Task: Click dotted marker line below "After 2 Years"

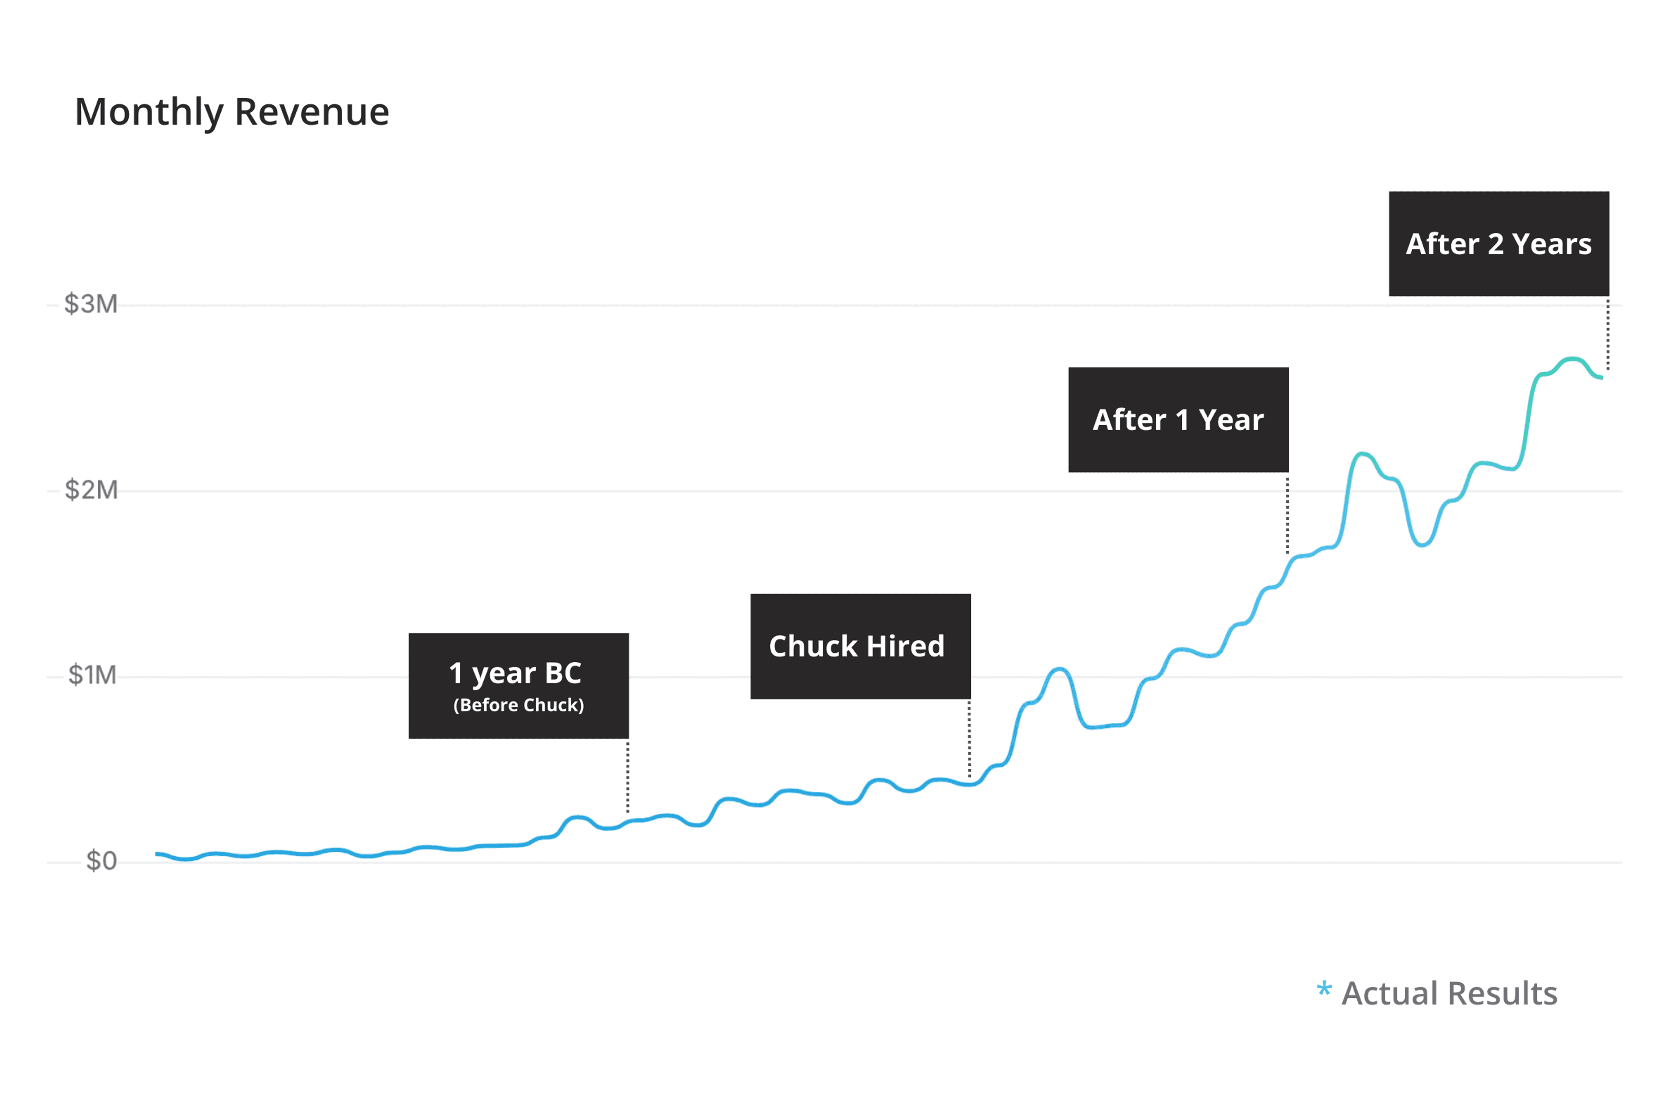Action: [1607, 334]
